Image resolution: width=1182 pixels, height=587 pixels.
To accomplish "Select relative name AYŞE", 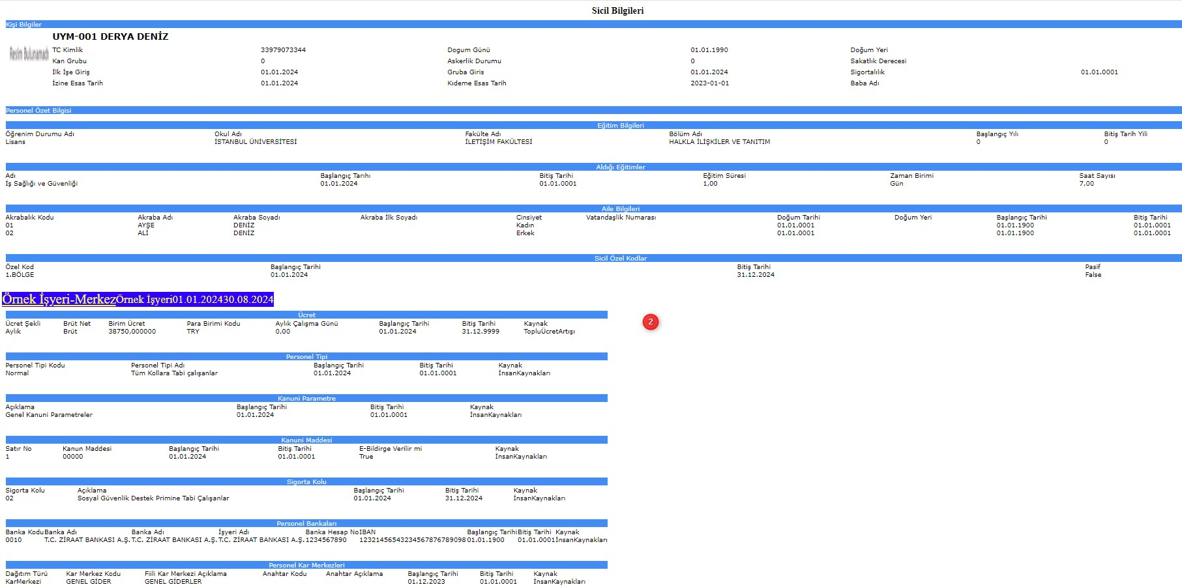I will [146, 225].
